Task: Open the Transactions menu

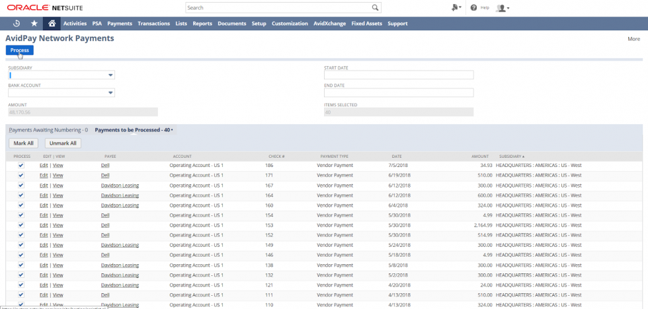Action: (153, 24)
